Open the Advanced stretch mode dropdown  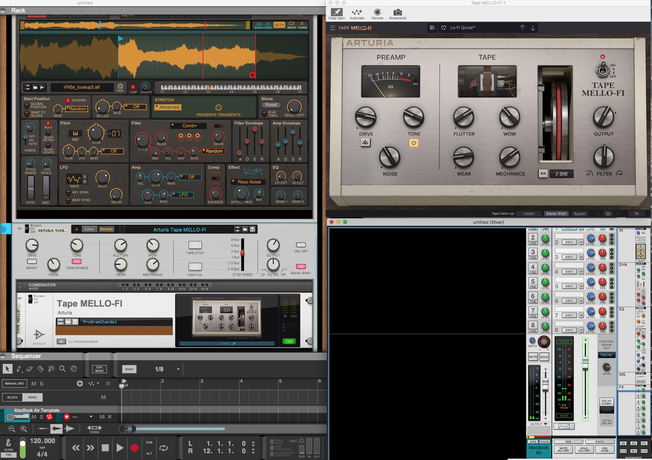click(x=168, y=107)
